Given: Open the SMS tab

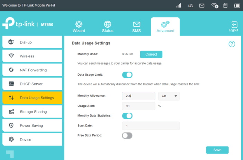Looking at the screenshot, I should pyautogui.click(x=136, y=27).
